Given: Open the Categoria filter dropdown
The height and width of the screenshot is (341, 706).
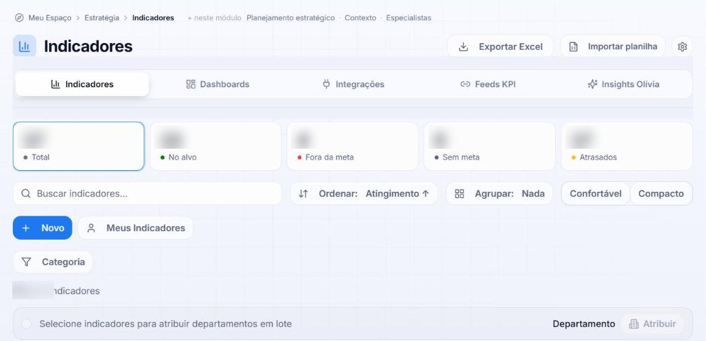Looking at the screenshot, I should 53,262.
